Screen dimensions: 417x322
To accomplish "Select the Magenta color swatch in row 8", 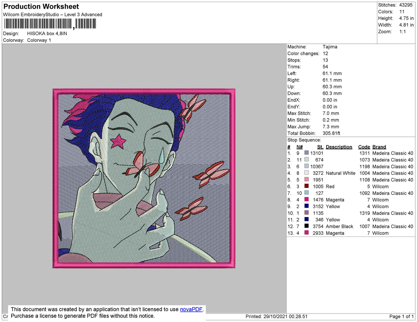I will (306, 200).
